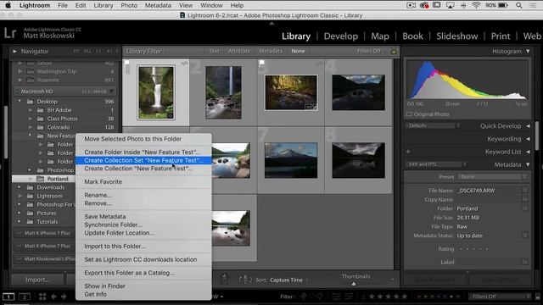Toggle the A-Z sort direction icon
The width and height of the screenshot is (543, 305).
(245, 280)
